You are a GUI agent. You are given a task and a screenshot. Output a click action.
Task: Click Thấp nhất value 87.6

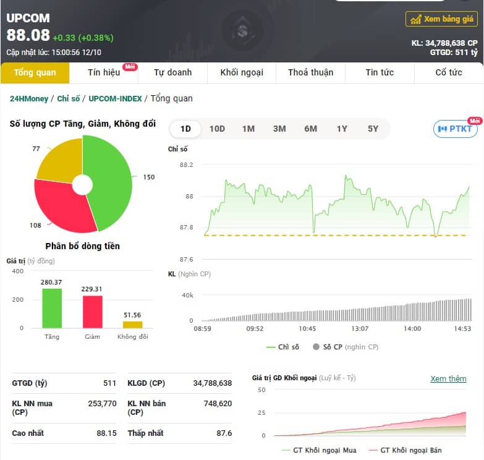[224, 433]
